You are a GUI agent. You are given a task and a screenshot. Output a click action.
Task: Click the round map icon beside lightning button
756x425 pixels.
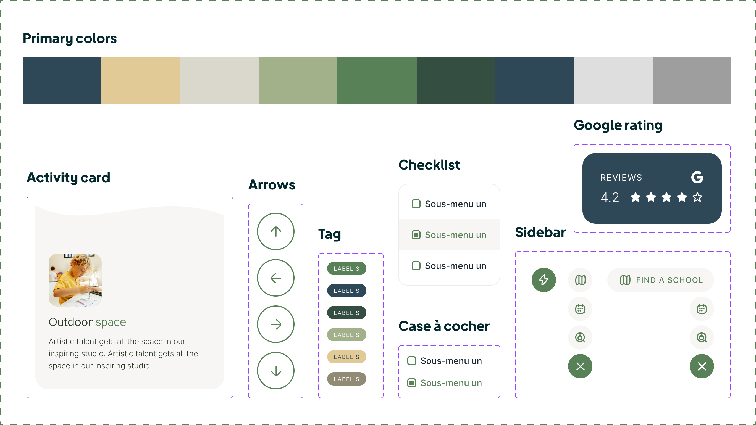pos(580,280)
